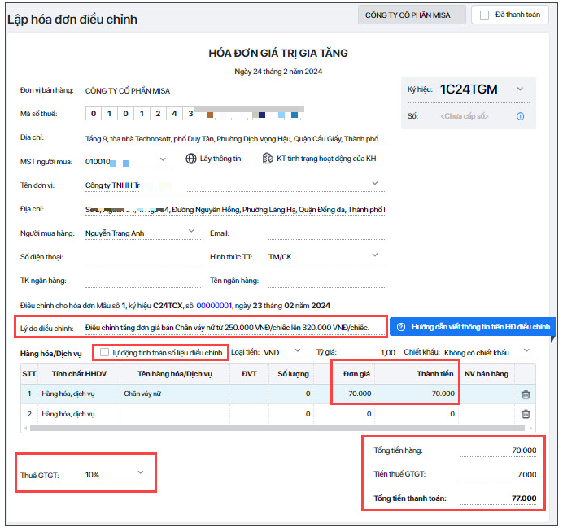Open the Loại tiền VND dropdown
Image resolution: width=563 pixels, height=531 pixels.
[297, 350]
